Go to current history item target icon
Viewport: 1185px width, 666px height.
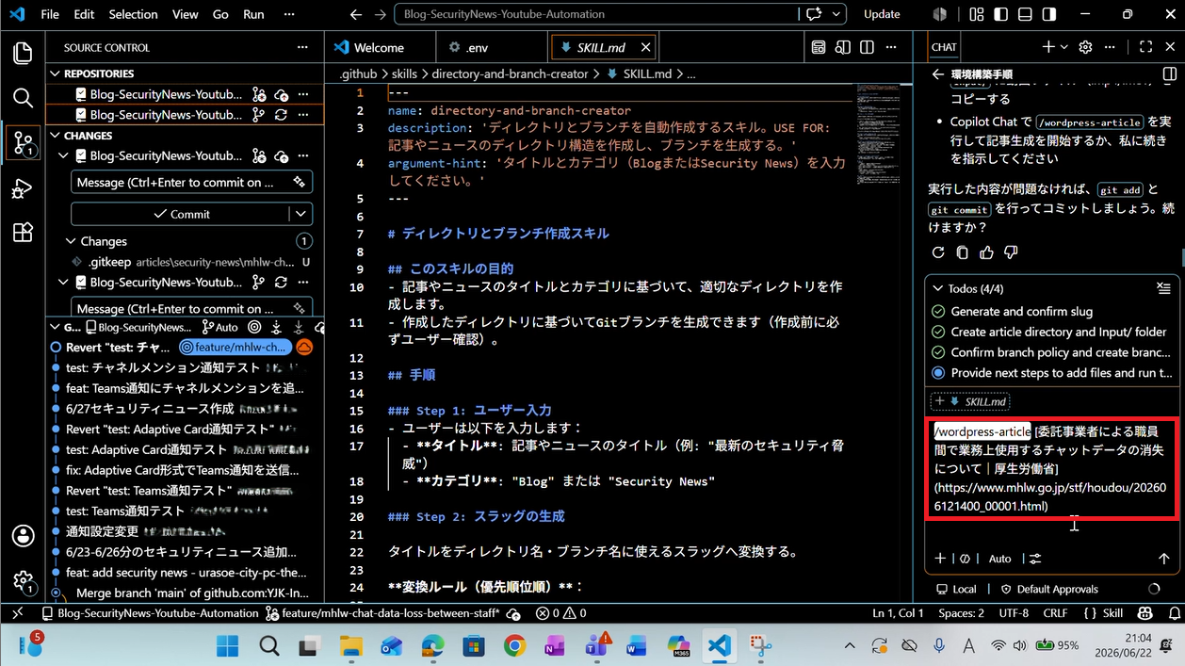pos(254,327)
